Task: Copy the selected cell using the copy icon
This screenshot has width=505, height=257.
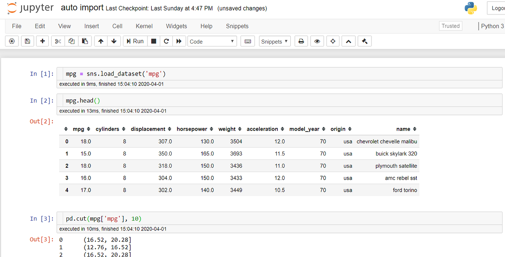Action: (x=71, y=41)
